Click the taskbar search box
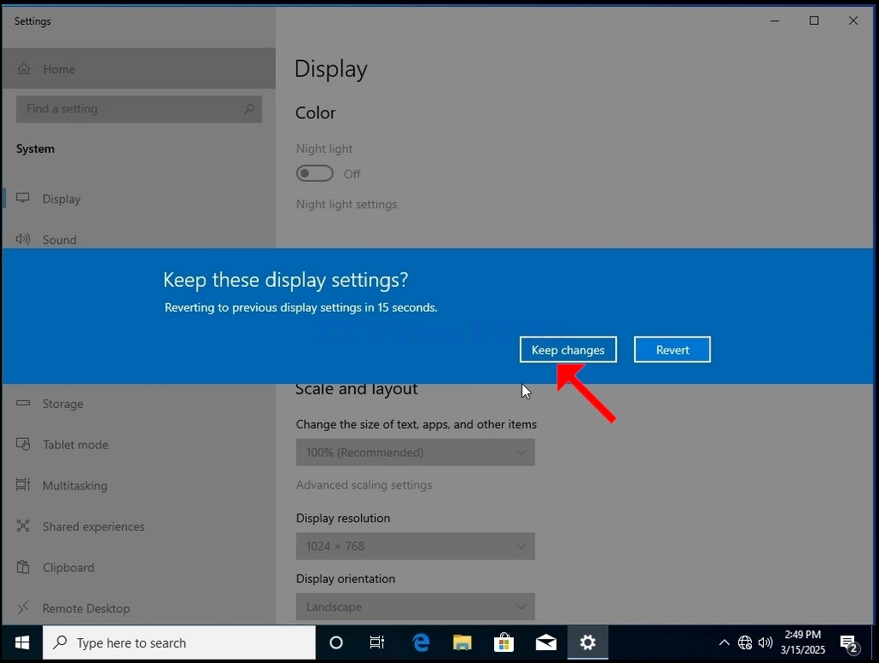879x663 pixels. (180, 643)
